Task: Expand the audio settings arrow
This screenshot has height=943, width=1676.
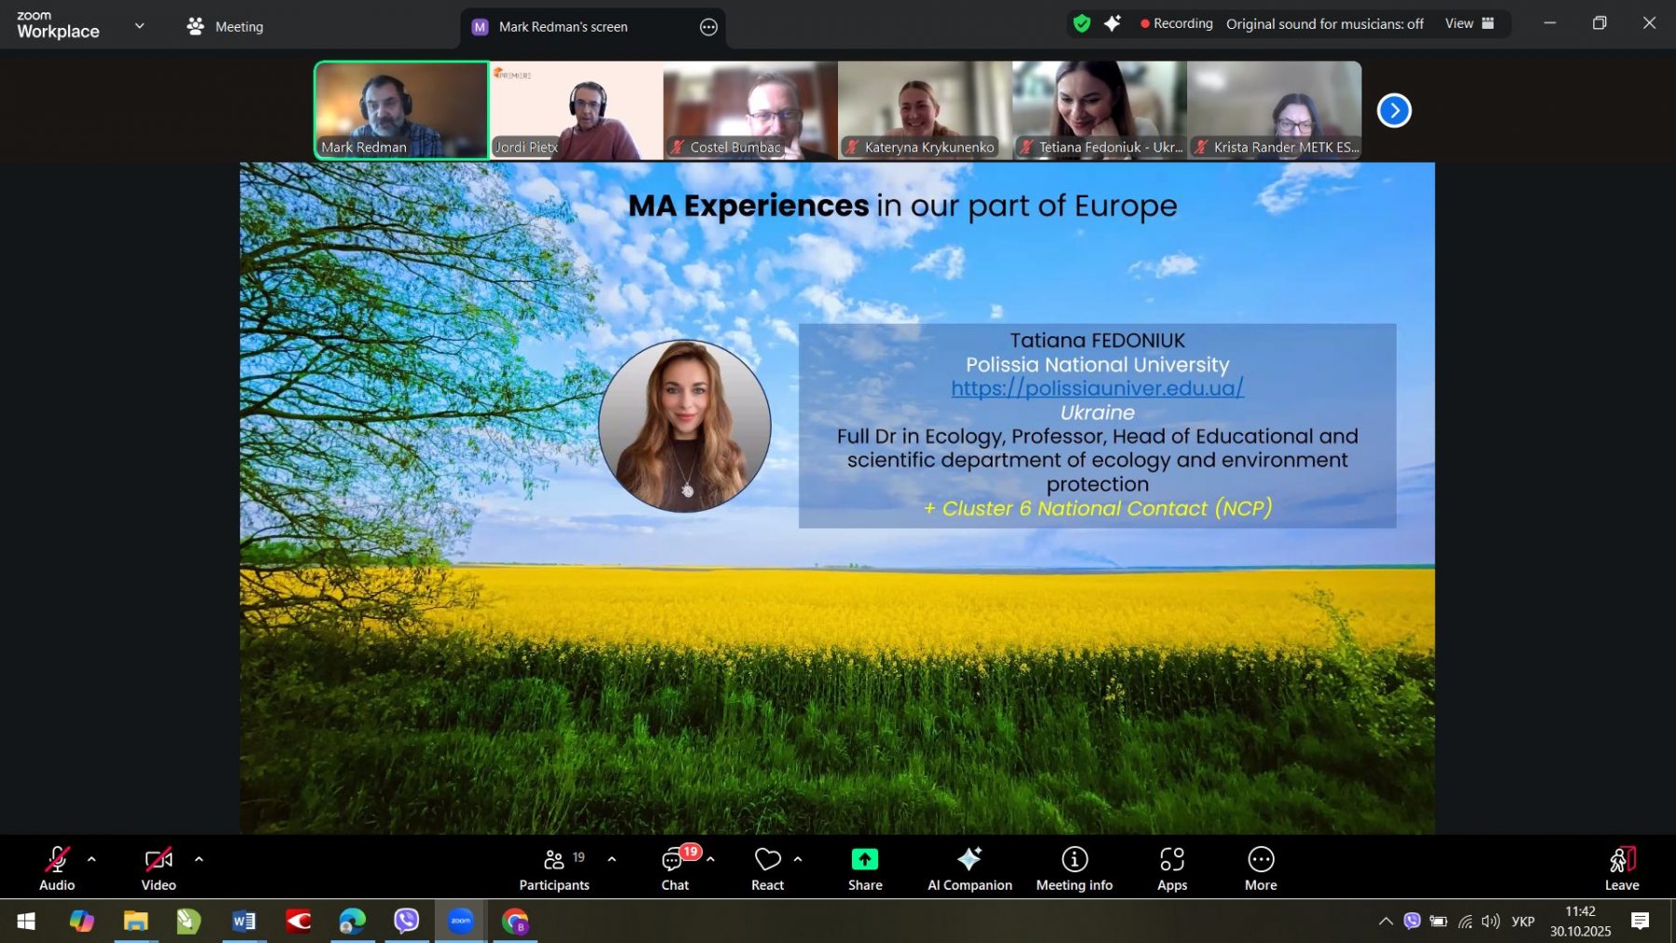Action: tap(91, 859)
